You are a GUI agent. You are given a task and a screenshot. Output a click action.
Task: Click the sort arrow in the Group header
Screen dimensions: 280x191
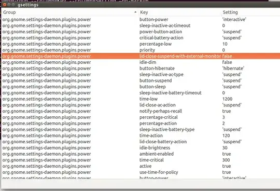(135, 12)
